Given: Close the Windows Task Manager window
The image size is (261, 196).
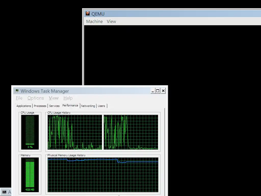Looking at the screenshot, I should pos(163,91).
